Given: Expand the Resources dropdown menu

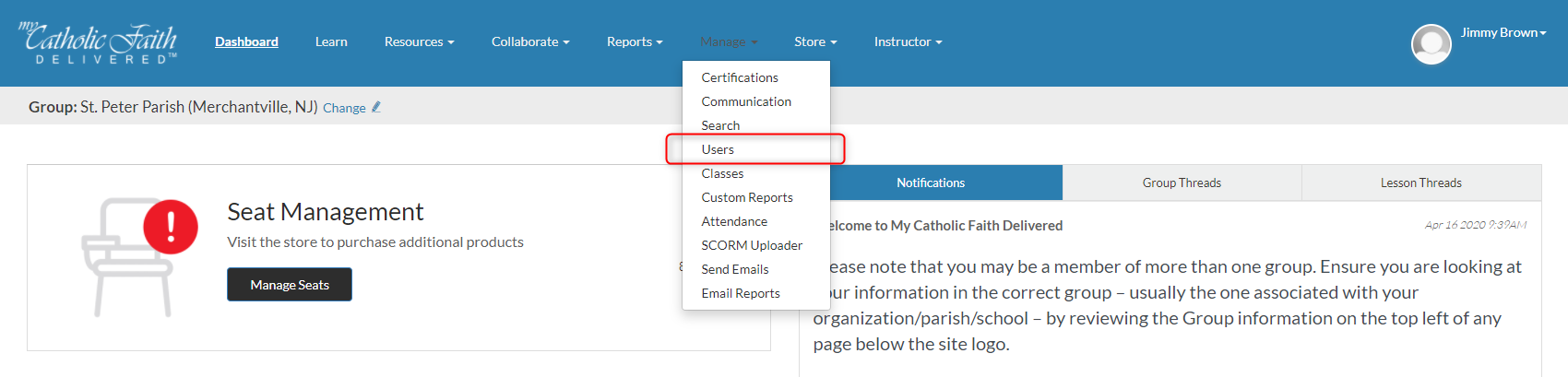Looking at the screenshot, I should tap(419, 41).
